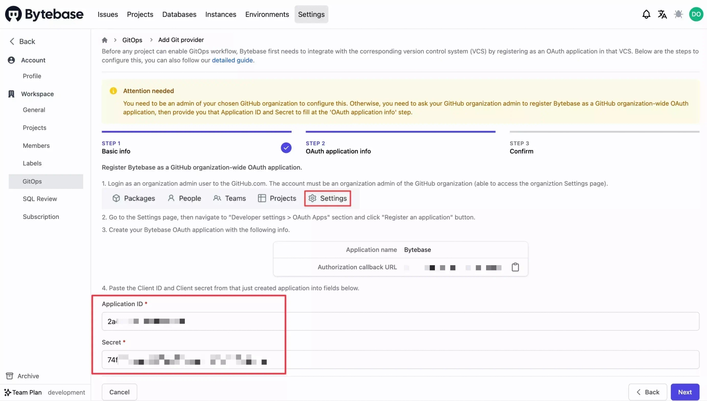Click the Next button to proceed

click(x=685, y=392)
